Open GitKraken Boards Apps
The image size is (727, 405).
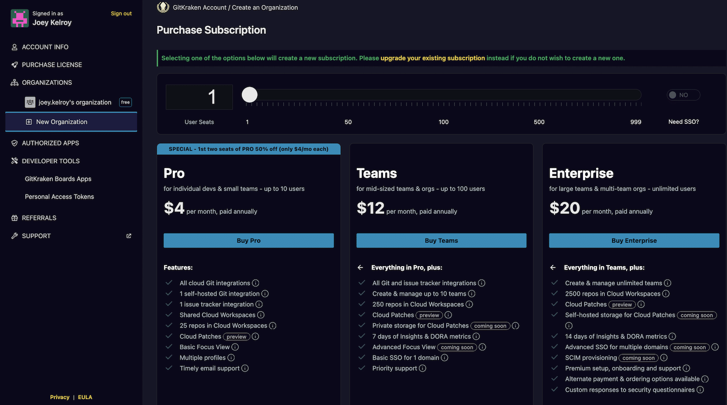[x=58, y=179]
